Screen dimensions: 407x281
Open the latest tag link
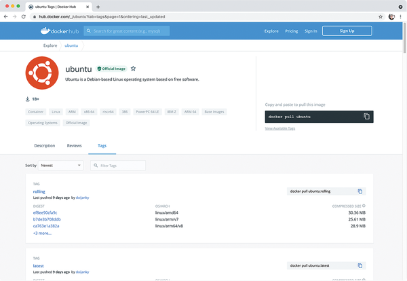pos(38,265)
